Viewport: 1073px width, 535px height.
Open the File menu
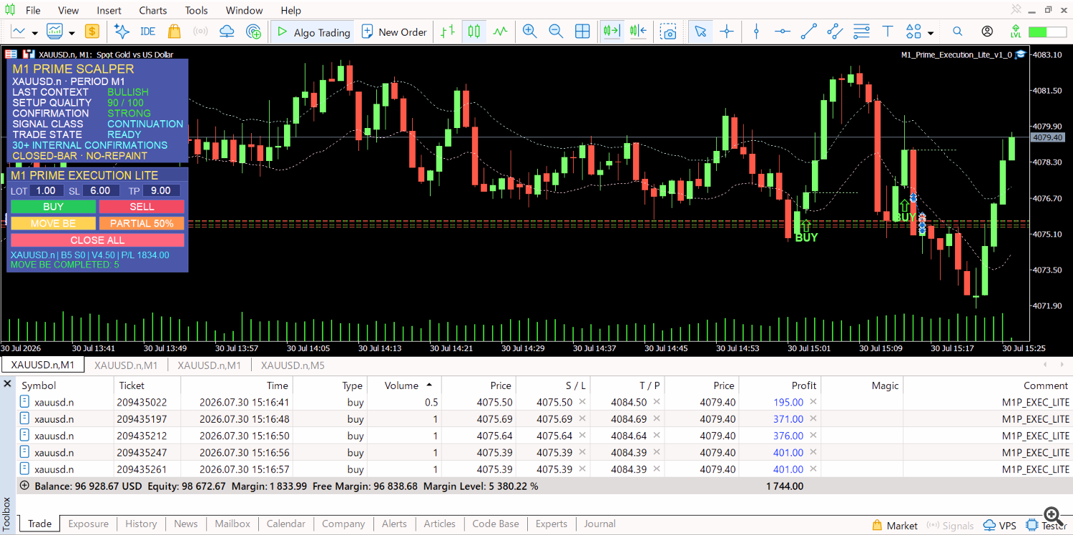(33, 11)
